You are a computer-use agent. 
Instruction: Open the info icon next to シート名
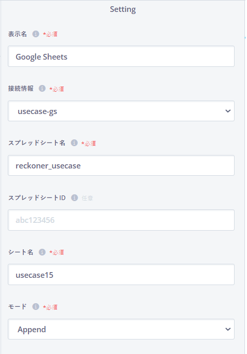42,252
